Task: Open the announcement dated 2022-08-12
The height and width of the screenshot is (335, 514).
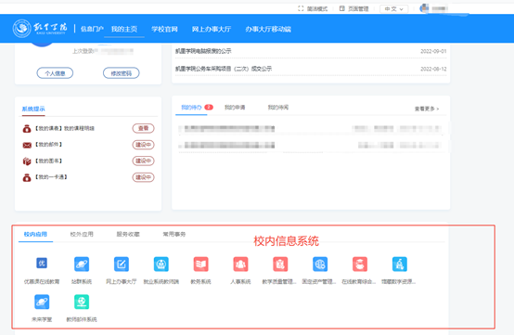Action: pyautogui.click(x=311, y=69)
